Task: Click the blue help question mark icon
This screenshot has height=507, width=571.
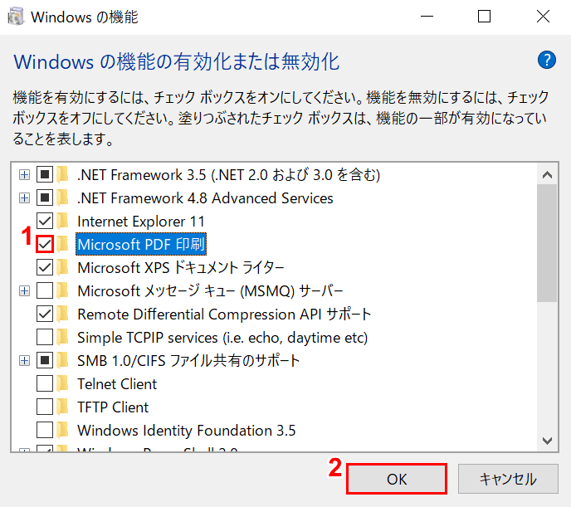Action: pos(546,60)
